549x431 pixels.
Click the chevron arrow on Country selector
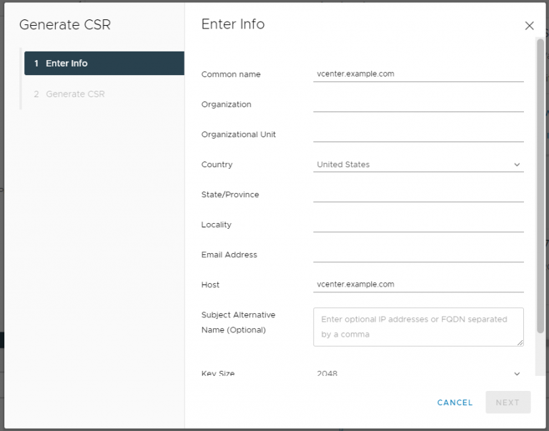pos(517,165)
